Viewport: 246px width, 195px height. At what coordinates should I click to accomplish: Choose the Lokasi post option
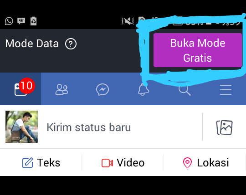(206, 163)
